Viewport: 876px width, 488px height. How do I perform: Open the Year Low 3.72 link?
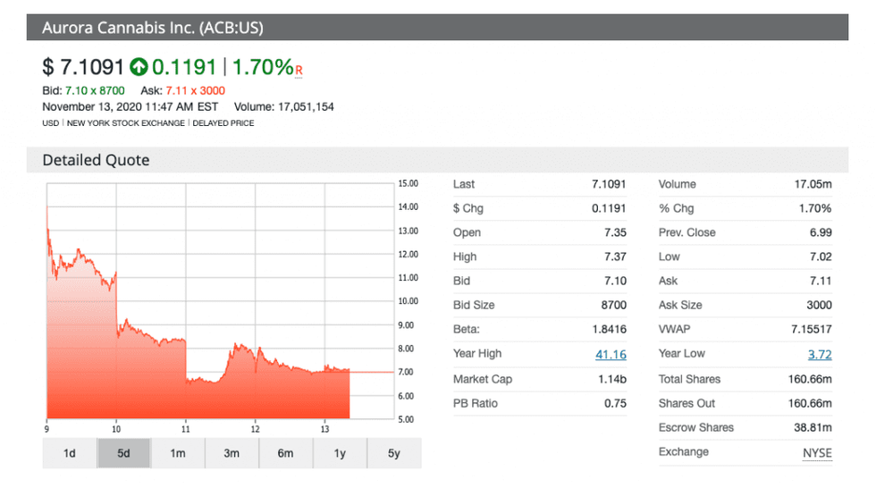819,354
